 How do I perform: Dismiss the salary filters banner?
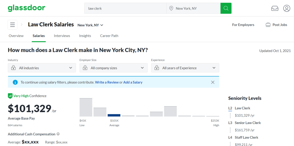click(213, 82)
